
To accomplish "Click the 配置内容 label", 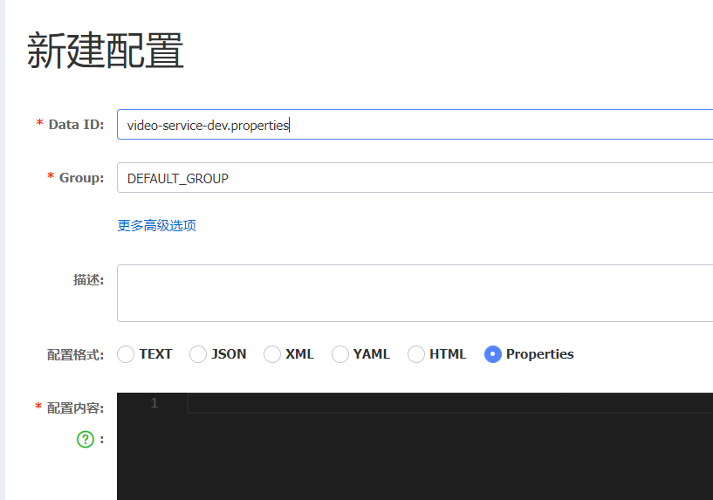I will pyautogui.click(x=75, y=408).
